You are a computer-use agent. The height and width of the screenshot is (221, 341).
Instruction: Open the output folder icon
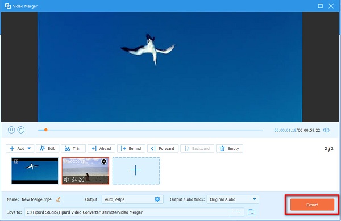(251, 212)
